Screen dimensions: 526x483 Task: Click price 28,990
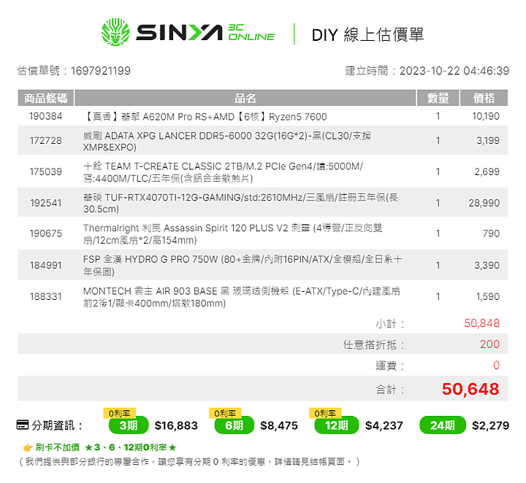point(484,203)
